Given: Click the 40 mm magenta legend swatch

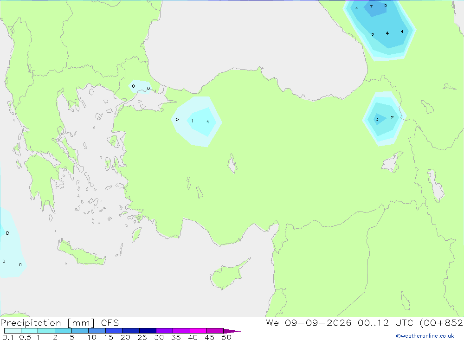Looking at the screenshot, I should tap(198, 331).
